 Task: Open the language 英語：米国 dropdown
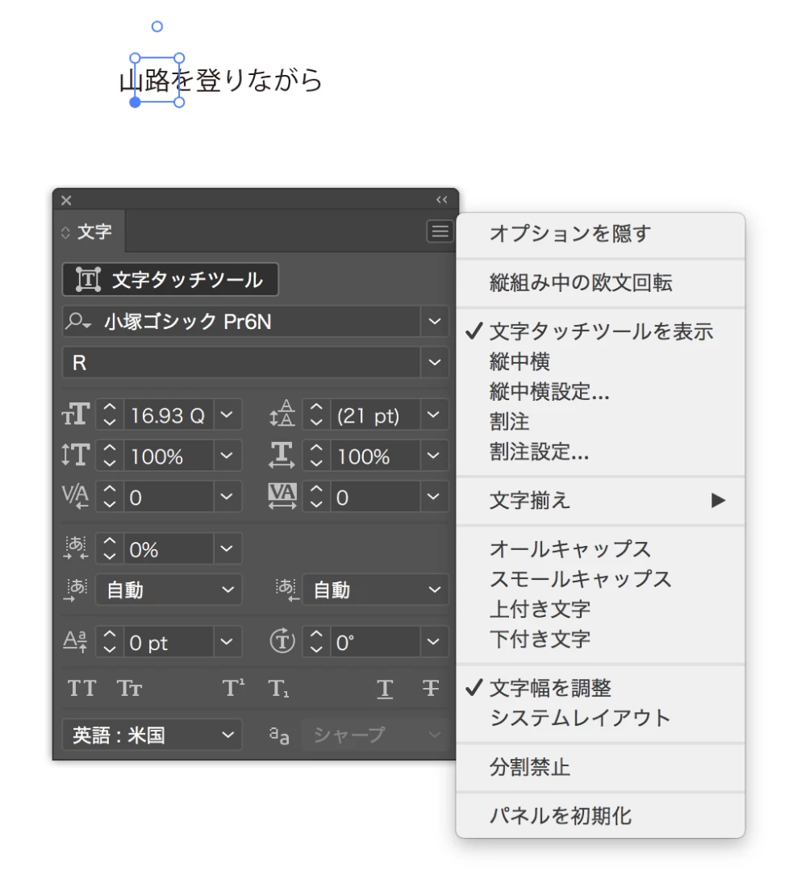click(x=152, y=735)
